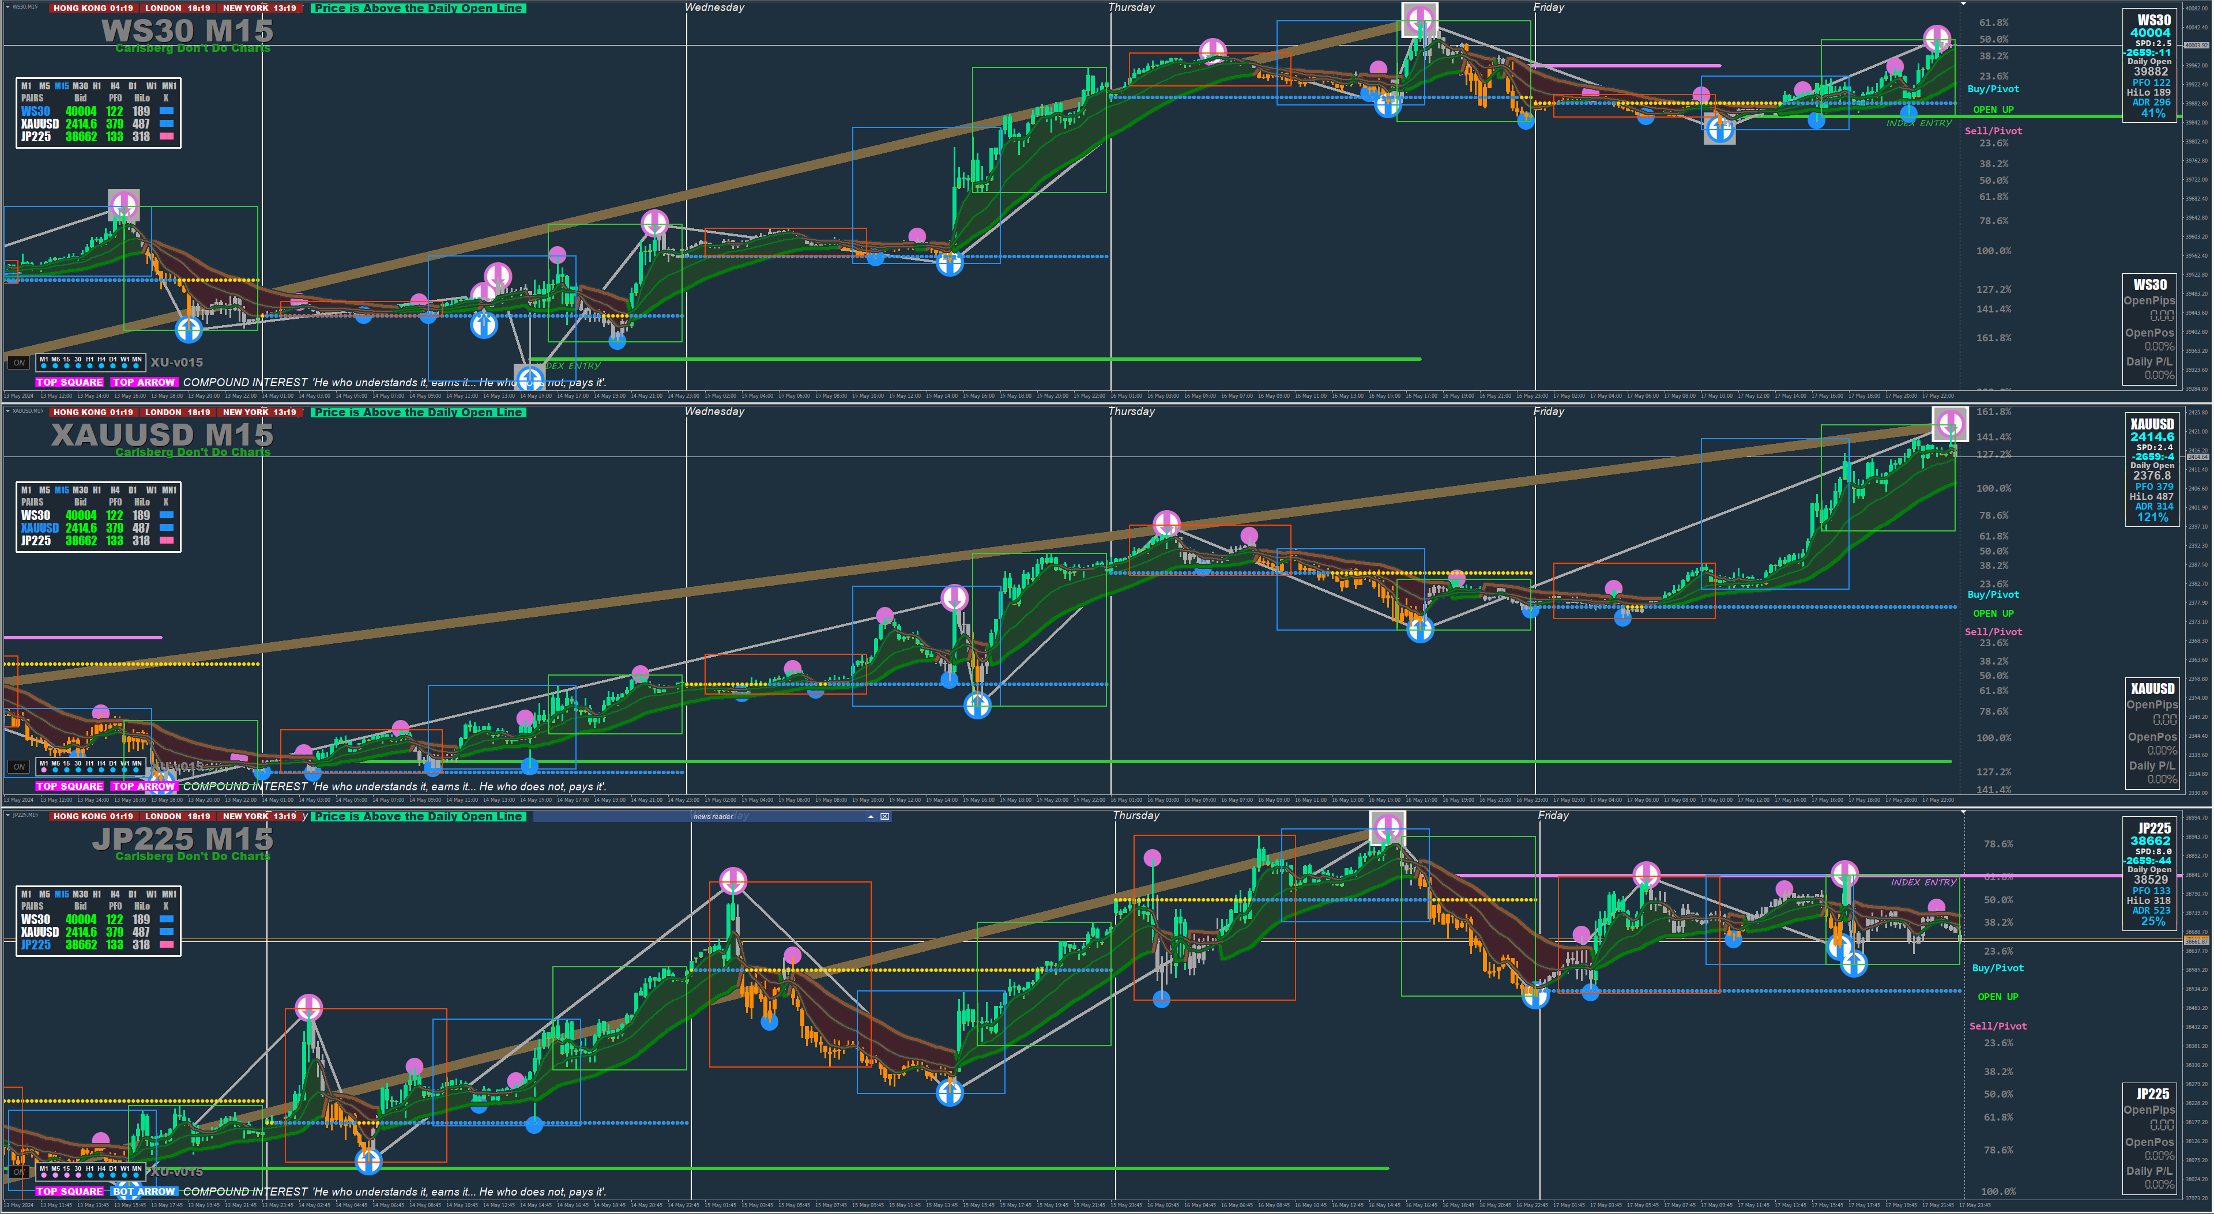2214x1214 pixels.
Task: Select D1 timeframe in XAUUSD pairs panel
Action: 133,490
